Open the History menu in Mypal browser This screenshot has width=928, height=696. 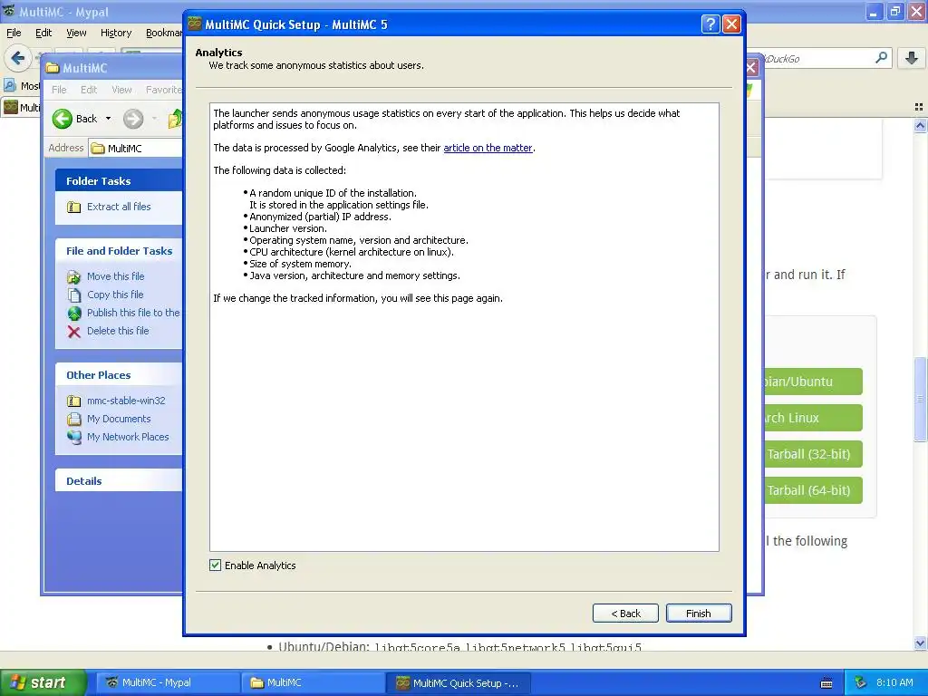point(115,33)
